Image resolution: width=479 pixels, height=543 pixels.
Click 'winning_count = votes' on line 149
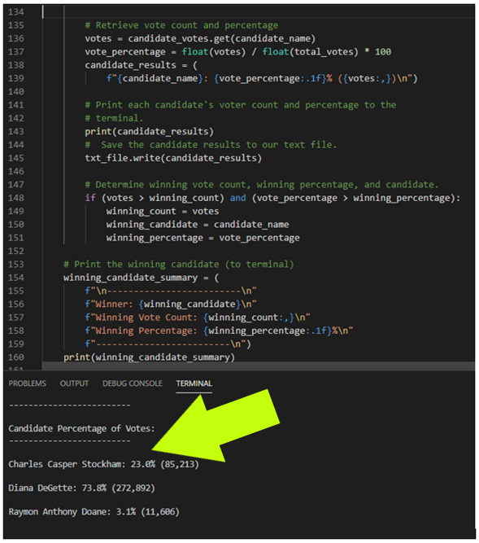(163, 211)
